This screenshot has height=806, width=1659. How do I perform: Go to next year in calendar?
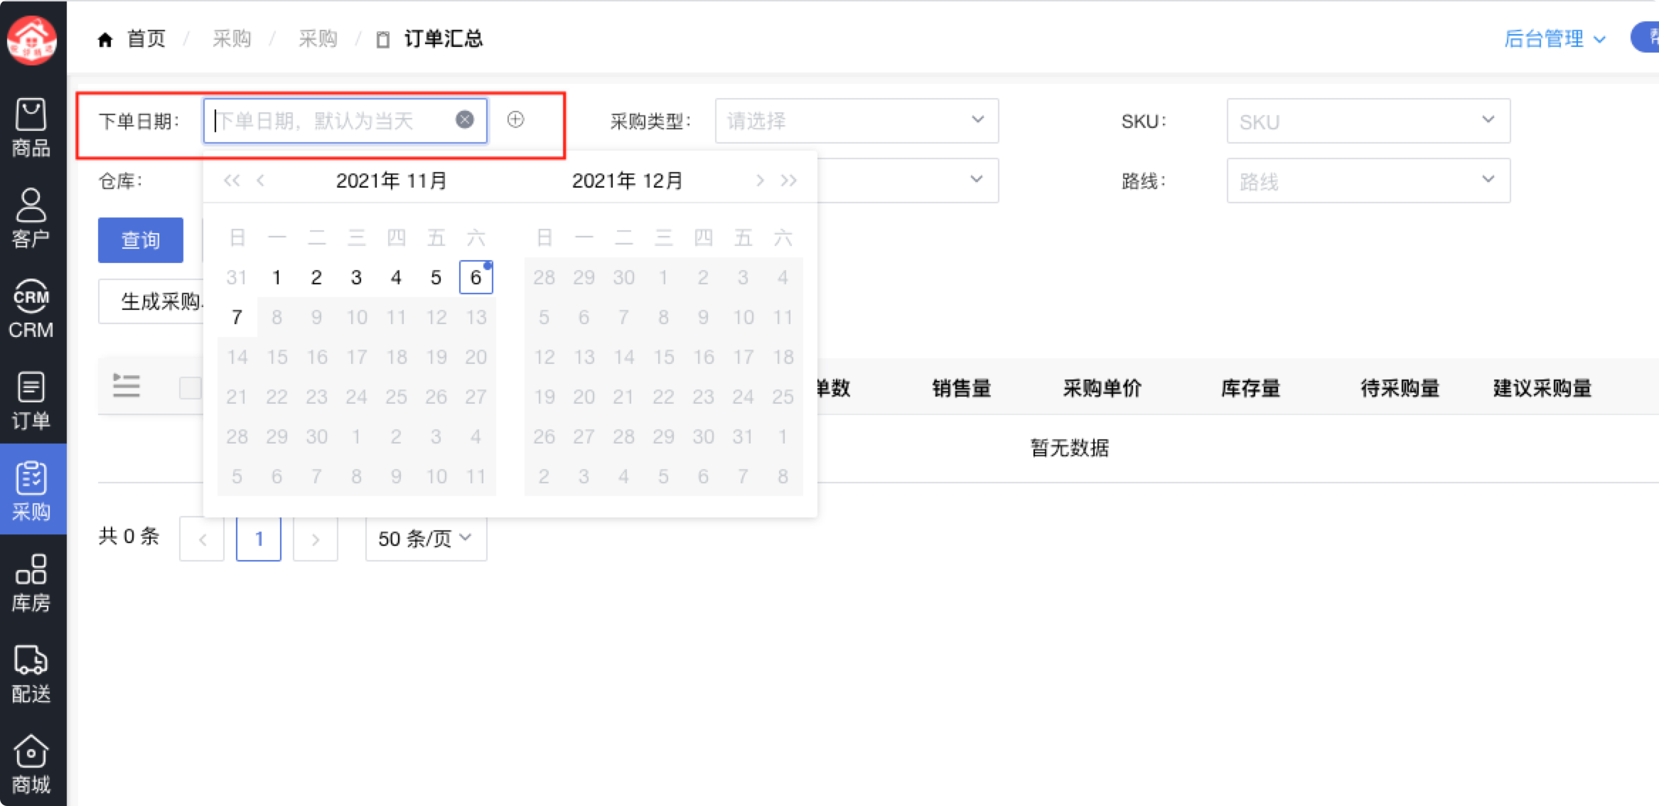789,181
